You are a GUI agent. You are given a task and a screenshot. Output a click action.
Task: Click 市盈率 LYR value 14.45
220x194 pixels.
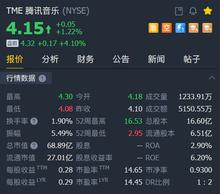coord(133,182)
